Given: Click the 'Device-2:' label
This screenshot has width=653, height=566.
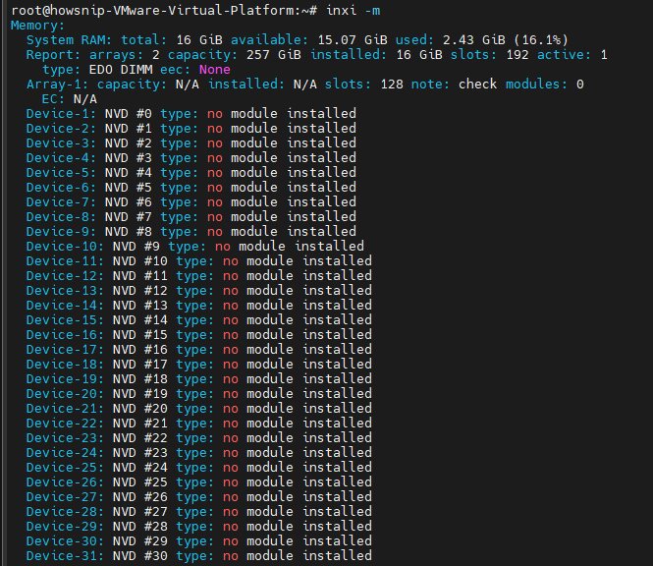Looking at the screenshot, I should click(x=61, y=129).
